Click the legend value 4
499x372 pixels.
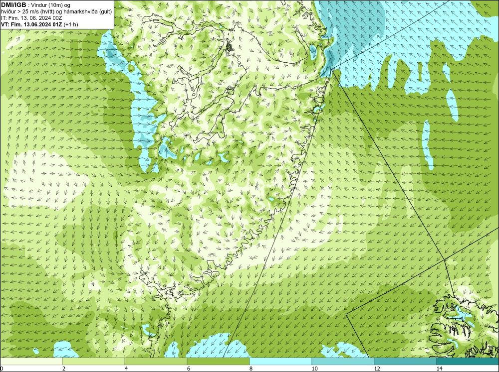tap(126, 369)
